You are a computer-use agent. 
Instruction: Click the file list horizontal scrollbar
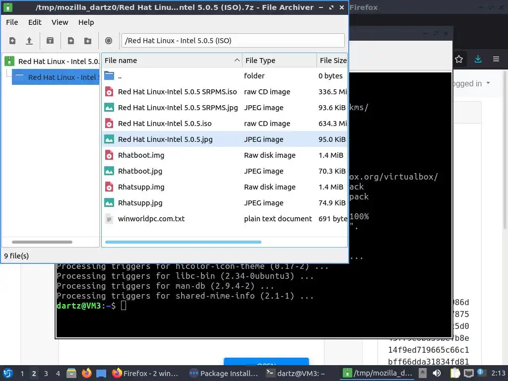(184, 242)
